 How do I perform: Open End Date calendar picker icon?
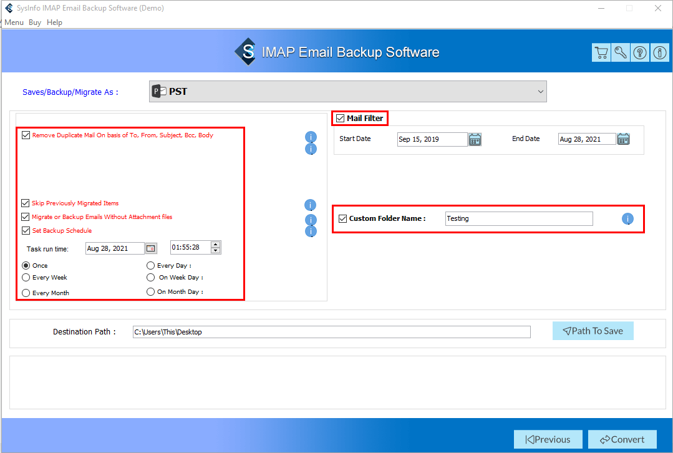(623, 139)
